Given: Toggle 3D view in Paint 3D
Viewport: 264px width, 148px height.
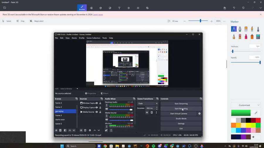Looking at the screenshot, I should (173, 21).
